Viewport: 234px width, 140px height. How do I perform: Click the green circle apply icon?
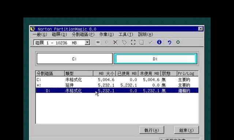tap(178, 42)
